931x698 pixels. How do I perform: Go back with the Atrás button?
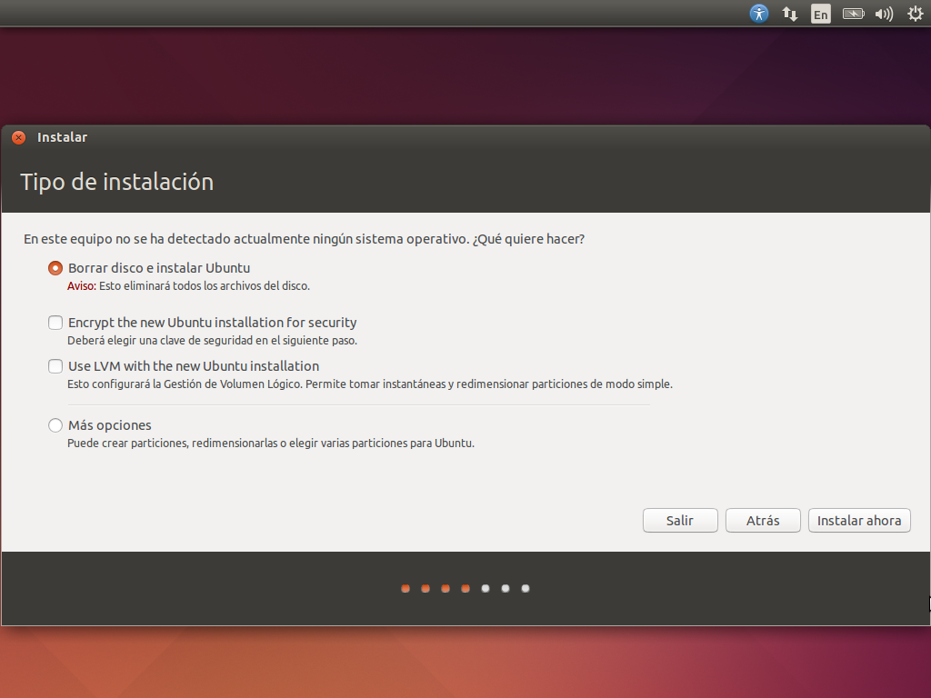point(763,521)
